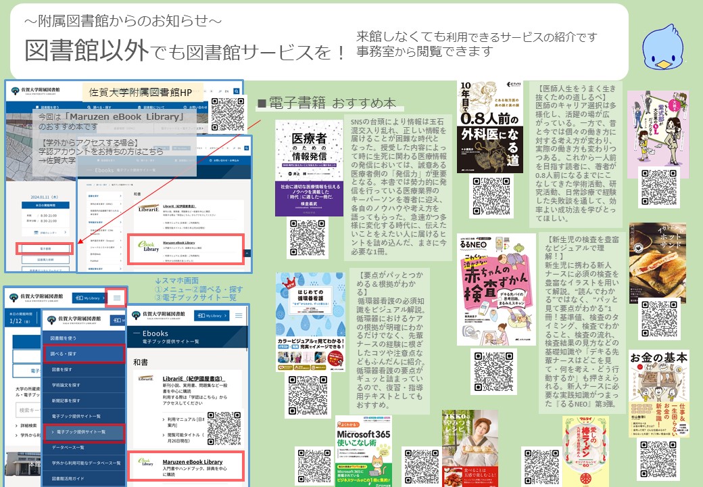Open the 愛しの棒ラーメン book cover
Viewport: 703px width, 487px height.
tap(585, 452)
